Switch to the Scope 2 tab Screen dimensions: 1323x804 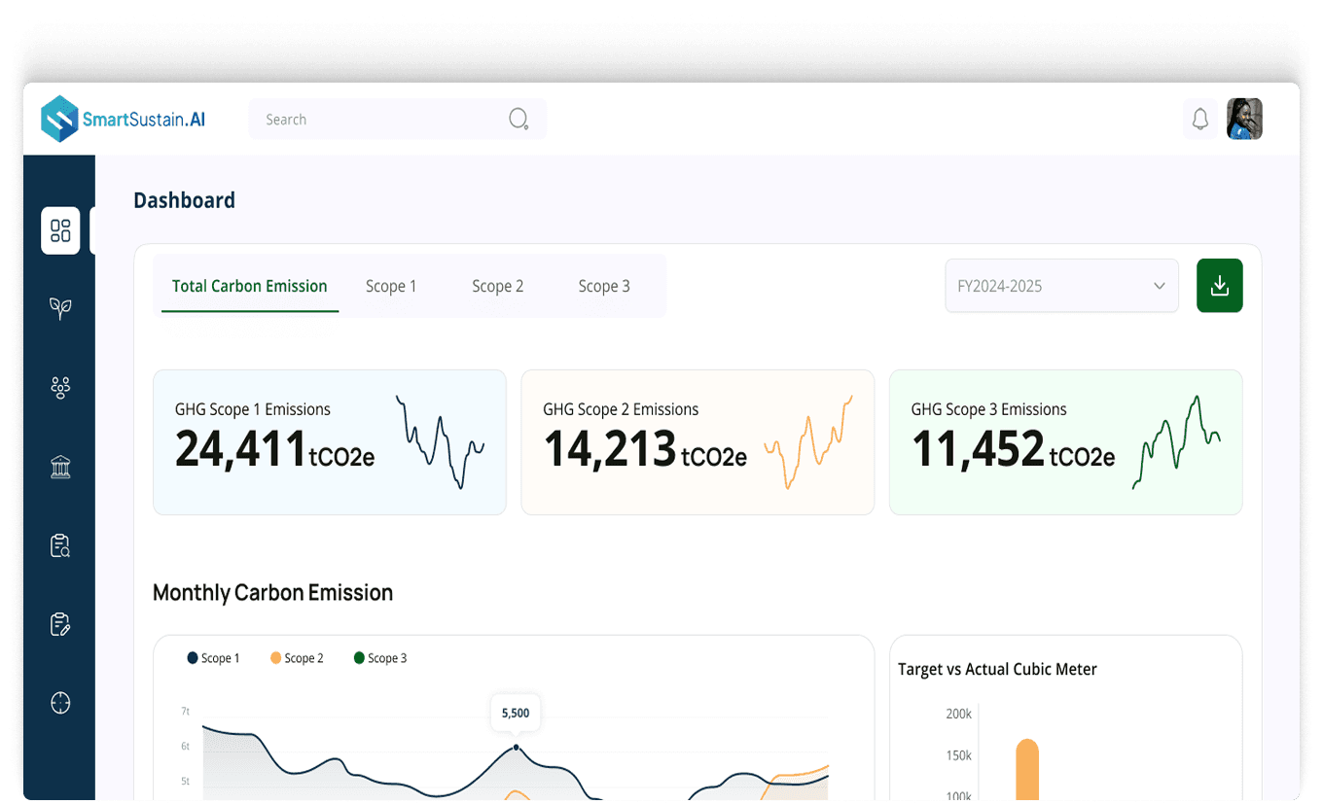click(x=497, y=286)
